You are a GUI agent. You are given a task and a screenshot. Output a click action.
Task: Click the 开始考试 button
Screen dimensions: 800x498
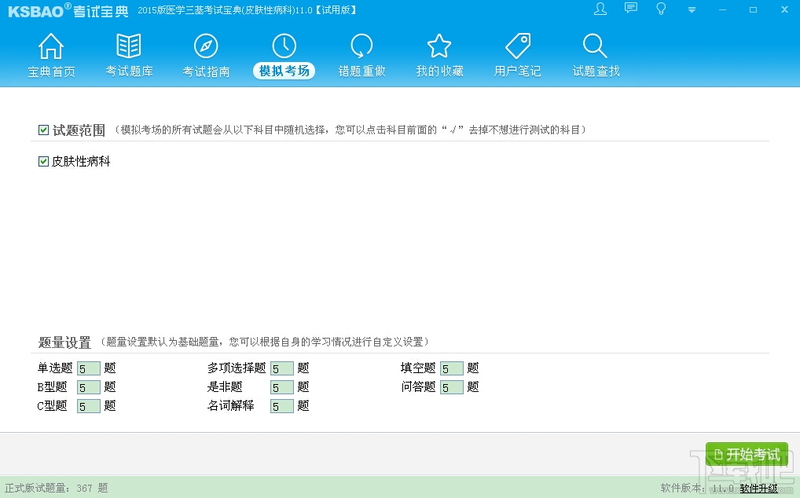747,454
